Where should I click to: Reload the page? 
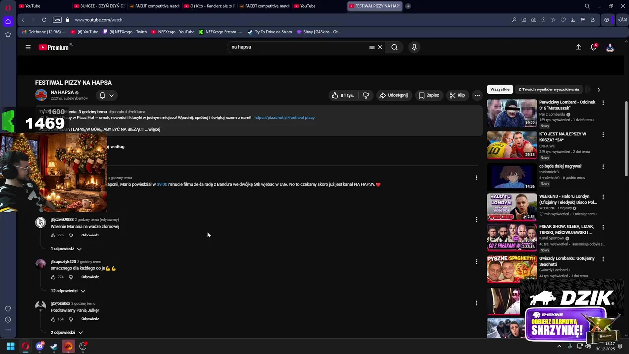pos(44,20)
